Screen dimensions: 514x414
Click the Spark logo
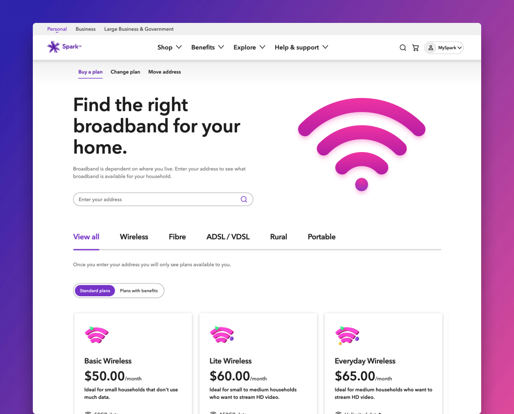pos(64,47)
